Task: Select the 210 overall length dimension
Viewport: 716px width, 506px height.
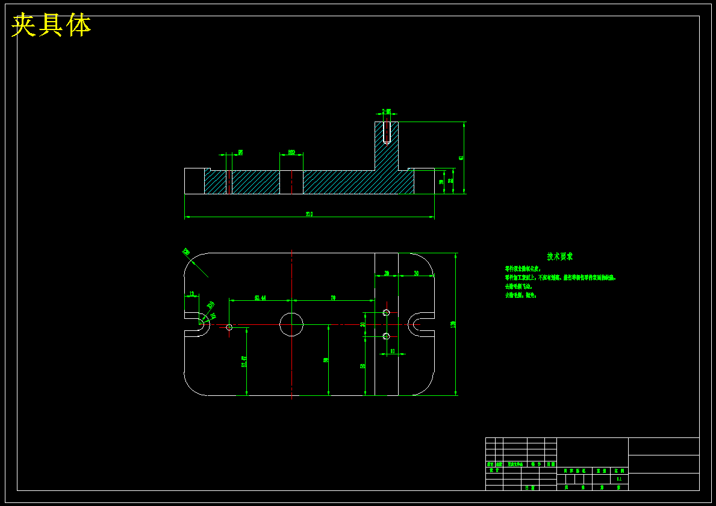Action: pos(309,214)
